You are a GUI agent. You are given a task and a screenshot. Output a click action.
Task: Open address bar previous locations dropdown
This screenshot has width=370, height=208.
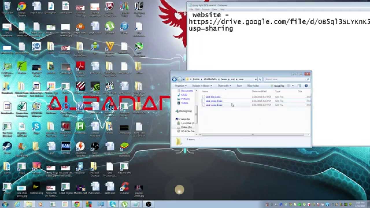[x=256, y=79]
